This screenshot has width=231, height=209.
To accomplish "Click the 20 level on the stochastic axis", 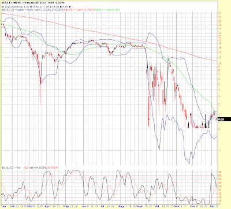I will click(x=219, y=197).
